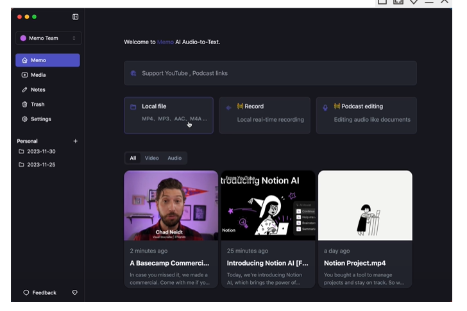Viewport: 467px width, 311px height.
Task: Open the Trash section
Action: pyautogui.click(x=47, y=105)
